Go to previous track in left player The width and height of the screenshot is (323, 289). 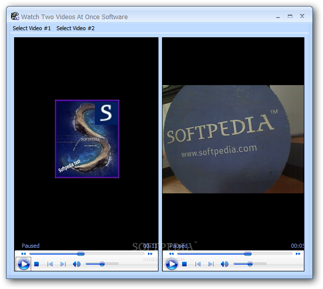pyautogui.click(x=50, y=264)
